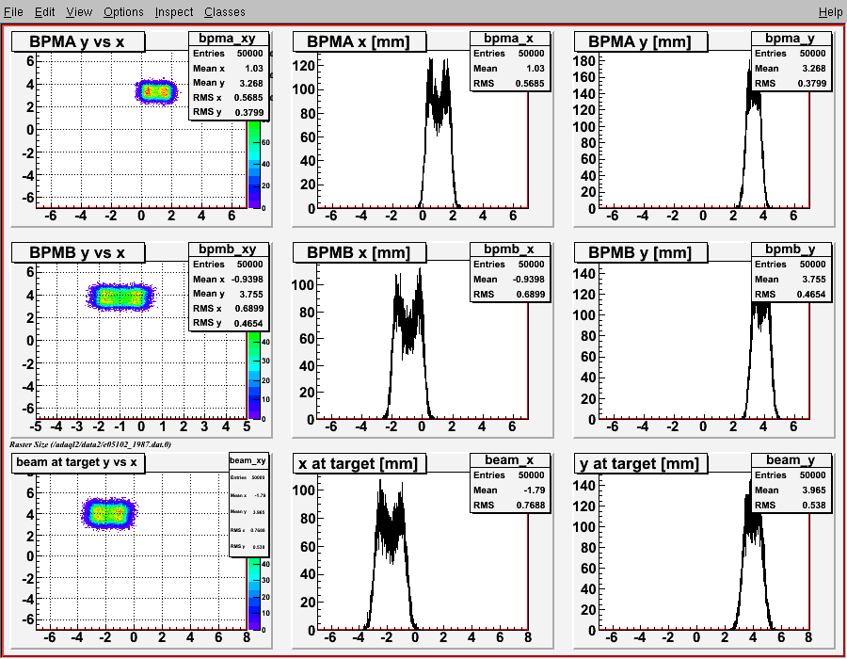Open the View menu
Screen dimensions: 847x659
click(79, 11)
